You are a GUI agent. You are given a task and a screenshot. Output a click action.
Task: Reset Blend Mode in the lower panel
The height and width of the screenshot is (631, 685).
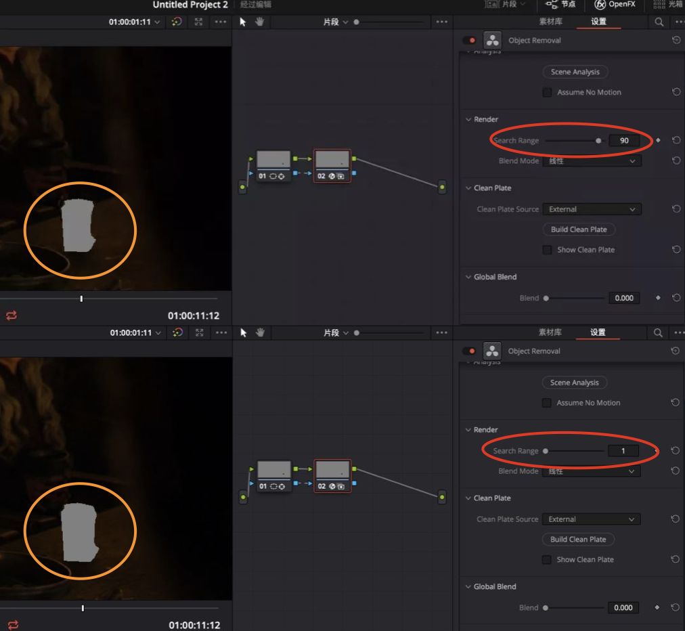[x=676, y=471]
